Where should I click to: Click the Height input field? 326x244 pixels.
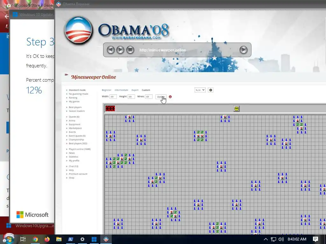pos(131,97)
